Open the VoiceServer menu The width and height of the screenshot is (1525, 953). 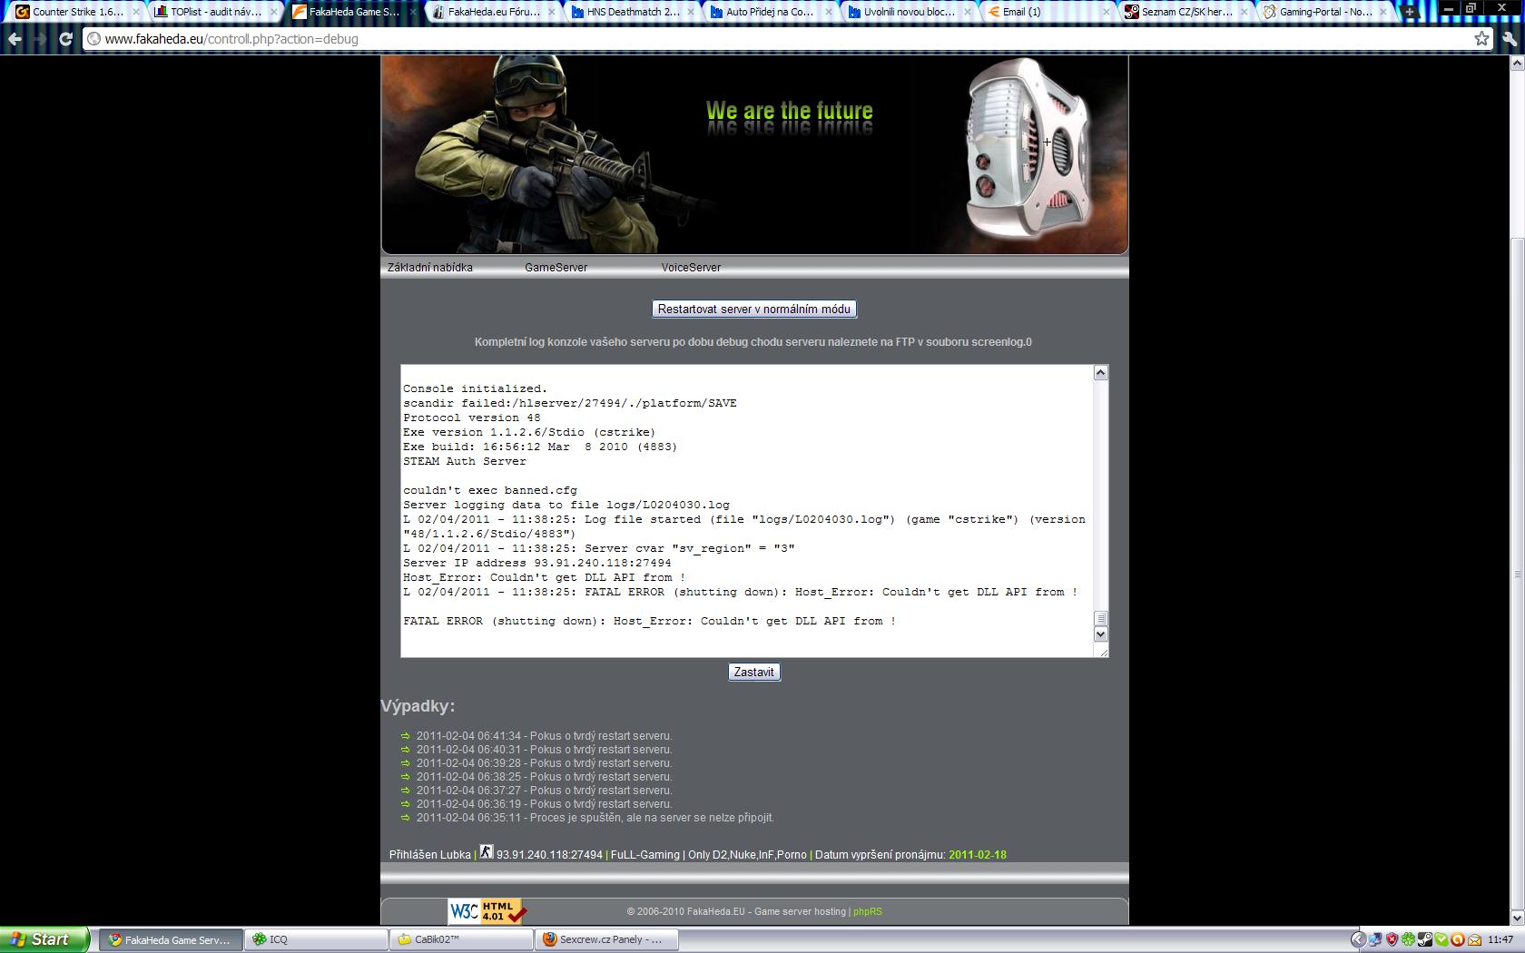click(x=691, y=268)
